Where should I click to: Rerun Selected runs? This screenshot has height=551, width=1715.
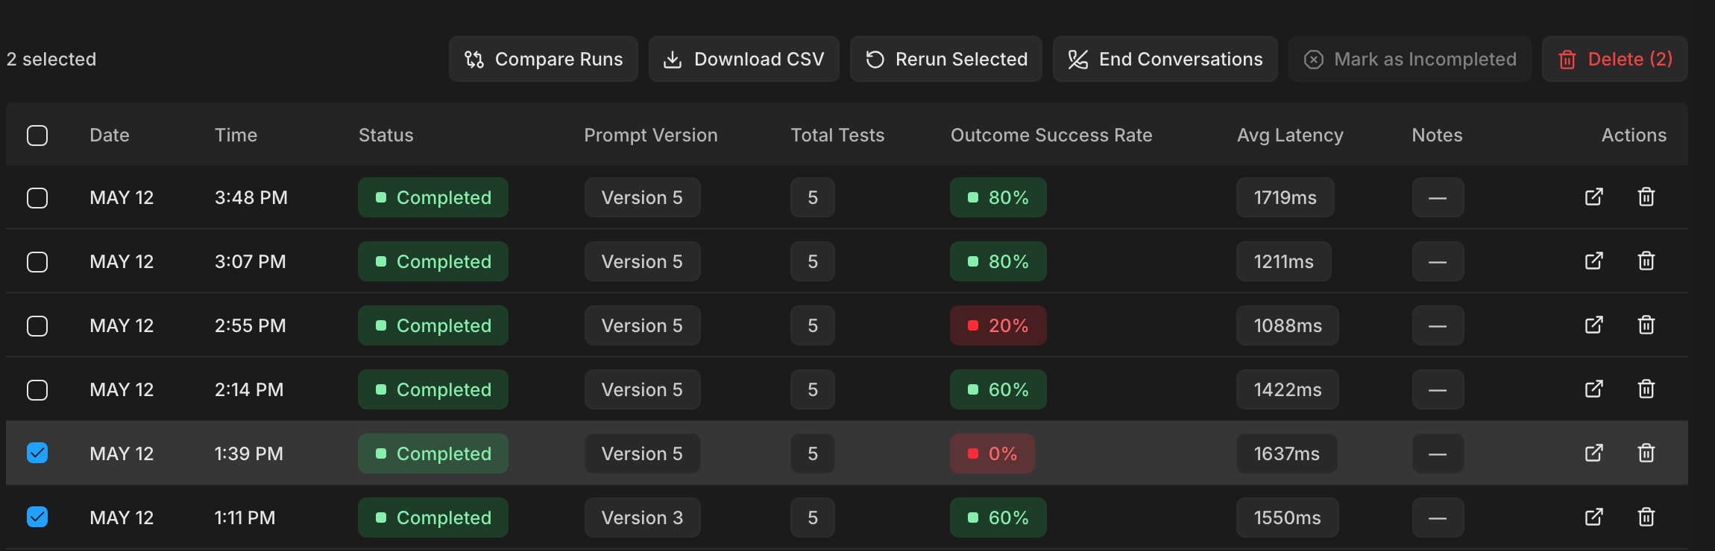[x=946, y=59]
